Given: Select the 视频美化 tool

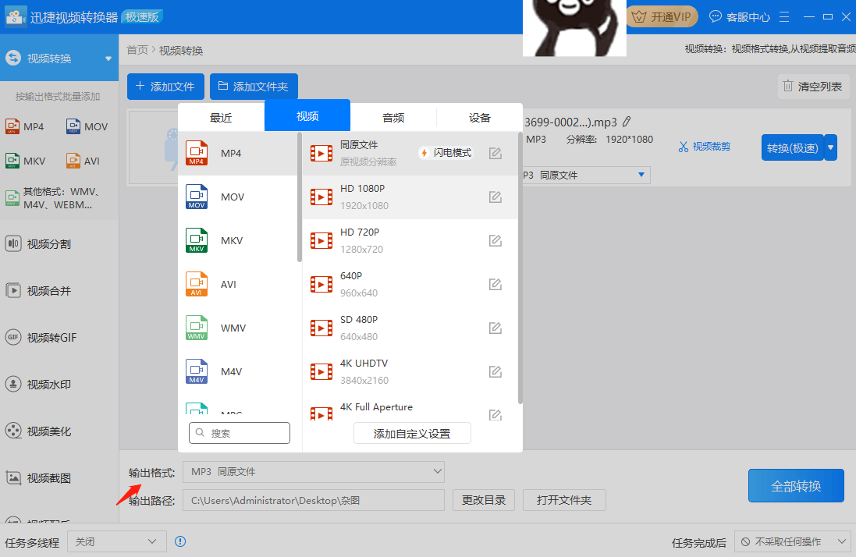Looking at the screenshot, I should pos(47,431).
